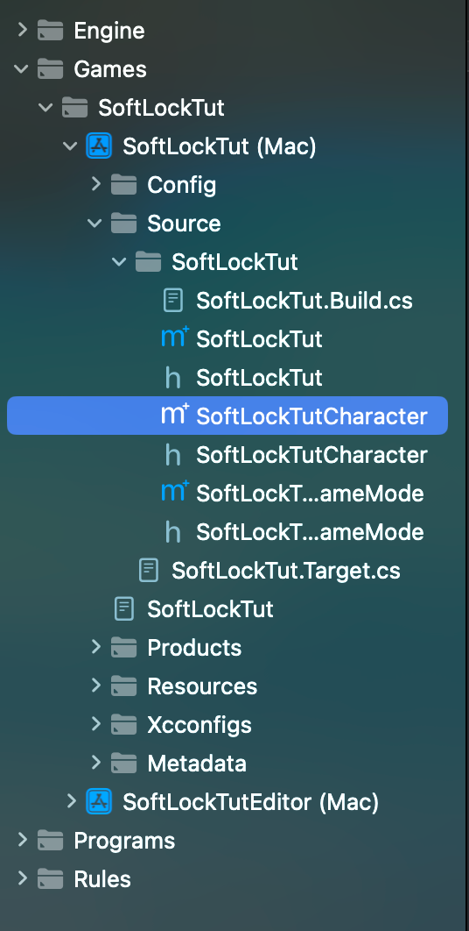
Task: Click the SoftLockTutEditor (Mac) project icon
Action: click(x=98, y=801)
